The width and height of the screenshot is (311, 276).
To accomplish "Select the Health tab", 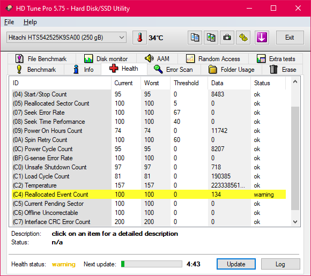I will click(124, 69).
